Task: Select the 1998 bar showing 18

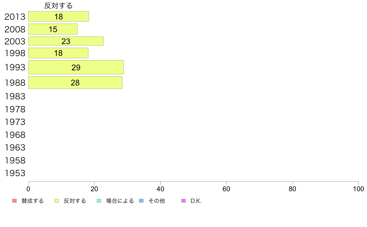Action: click(x=58, y=53)
